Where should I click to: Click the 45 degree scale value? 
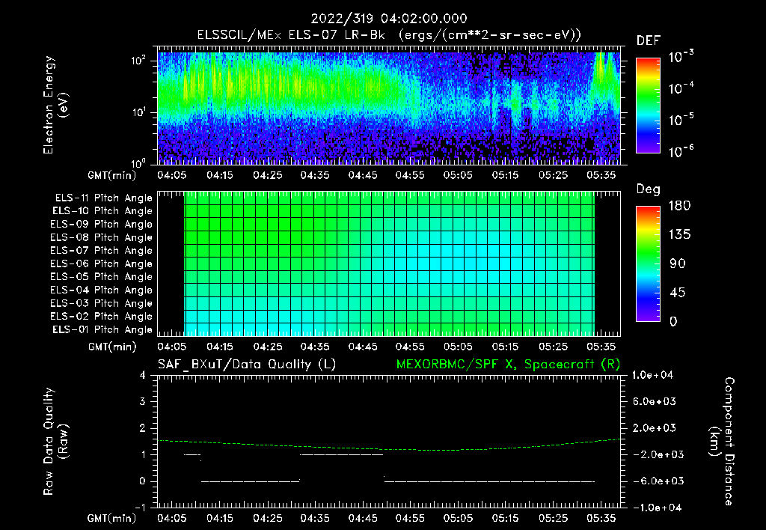pos(678,293)
